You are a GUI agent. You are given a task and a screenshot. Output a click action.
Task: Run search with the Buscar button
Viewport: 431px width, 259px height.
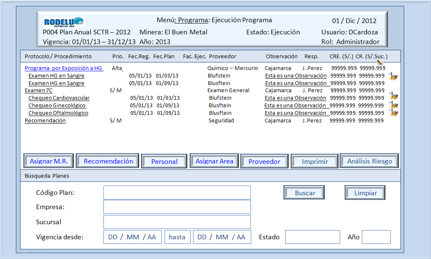304,192
